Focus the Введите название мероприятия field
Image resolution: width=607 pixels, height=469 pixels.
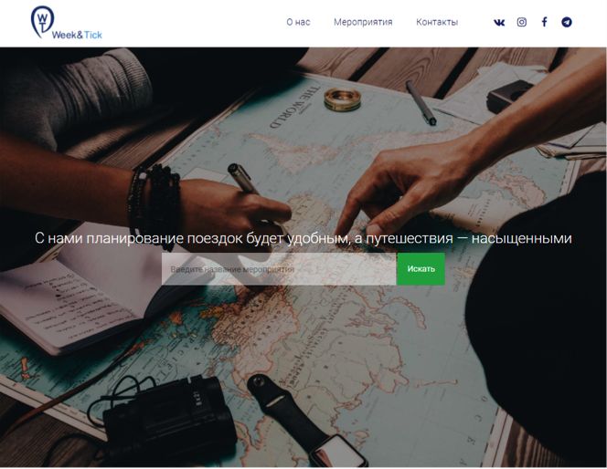279,269
